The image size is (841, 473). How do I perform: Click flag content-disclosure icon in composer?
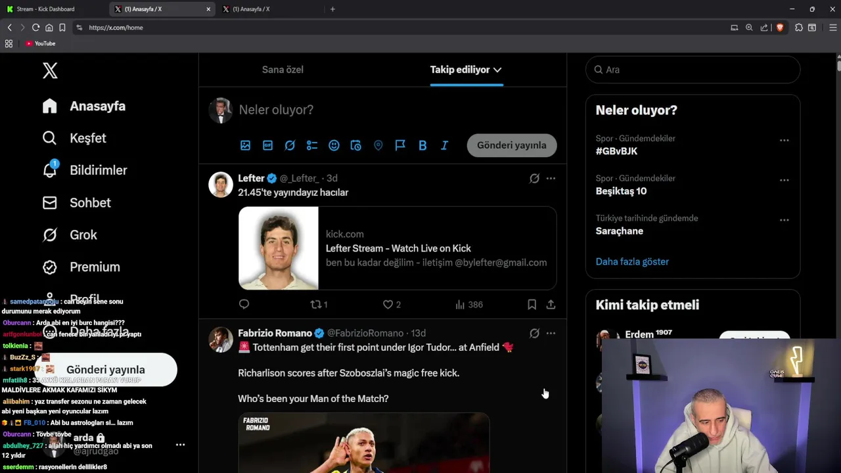click(400, 145)
